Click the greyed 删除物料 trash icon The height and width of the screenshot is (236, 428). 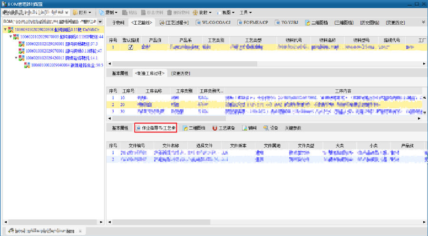click(169, 12)
